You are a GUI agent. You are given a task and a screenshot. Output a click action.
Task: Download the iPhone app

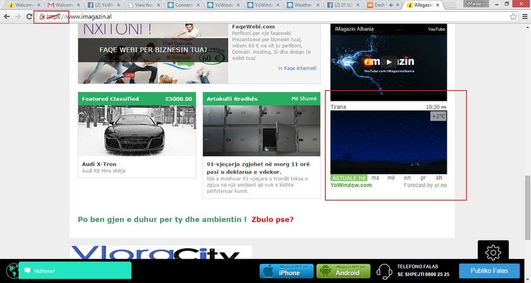click(287, 271)
